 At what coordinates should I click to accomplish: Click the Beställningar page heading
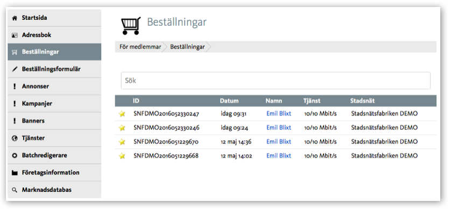[x=177, y=22]
